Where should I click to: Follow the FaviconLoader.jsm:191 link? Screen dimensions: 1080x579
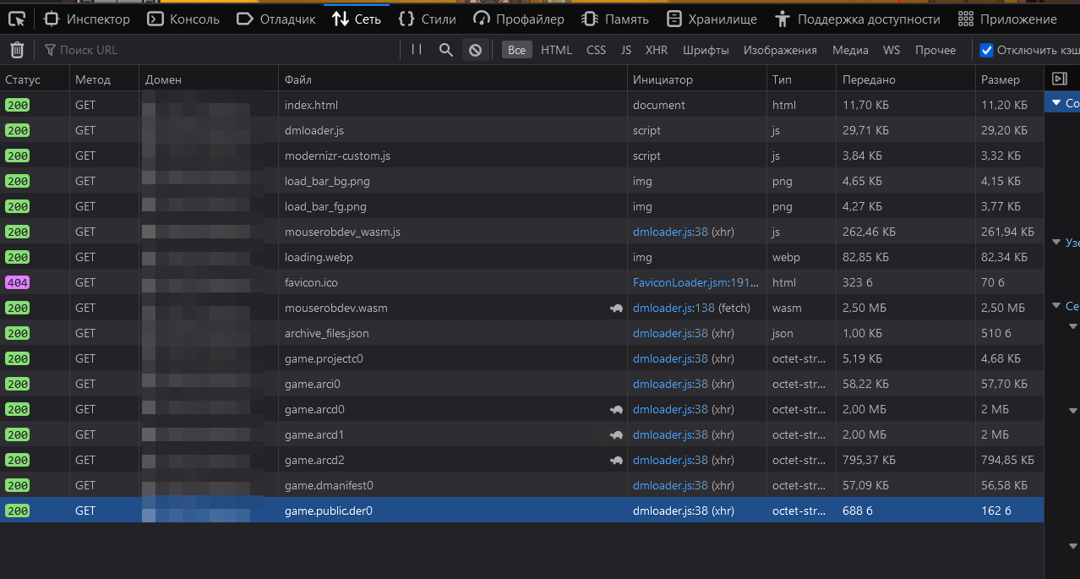point(686,282)
